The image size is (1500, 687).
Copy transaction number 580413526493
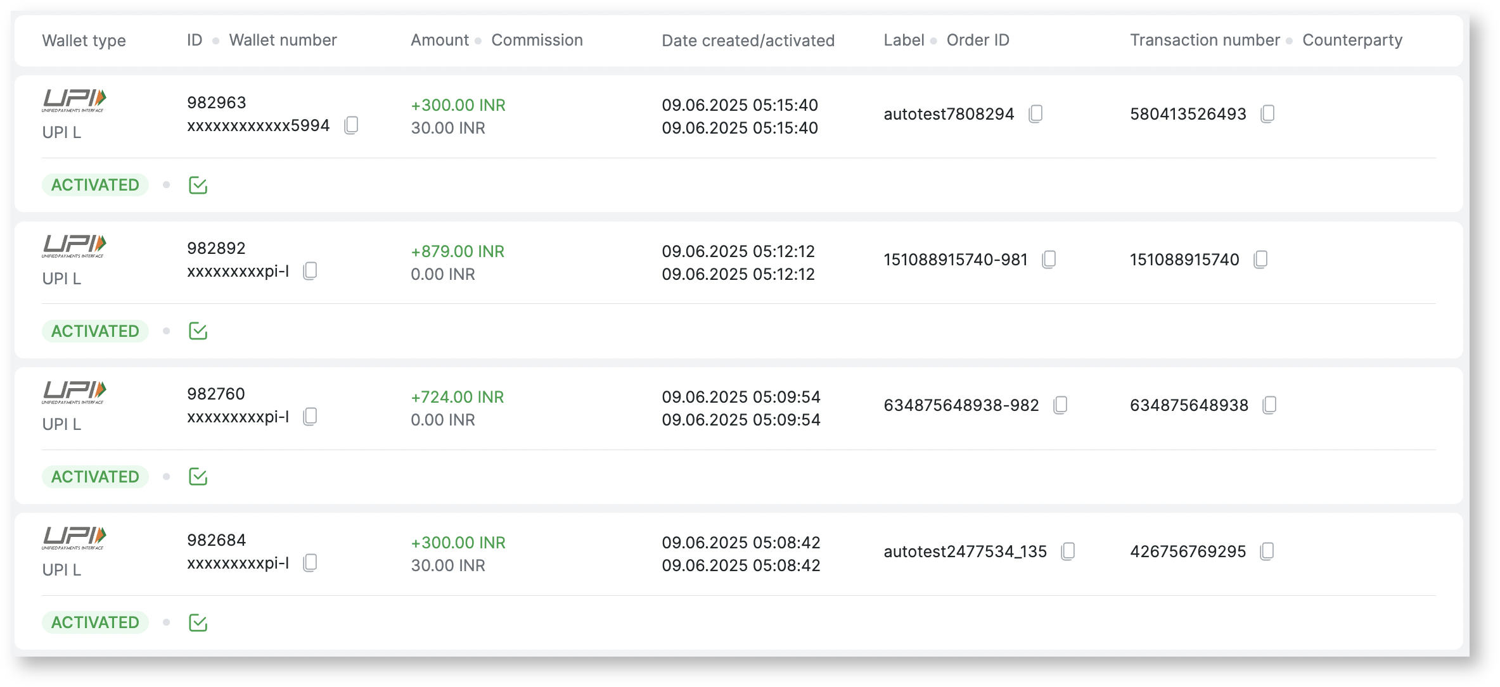(1267, 114)
